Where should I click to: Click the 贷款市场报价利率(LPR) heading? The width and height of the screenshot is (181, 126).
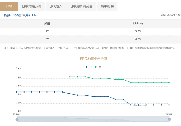(x=21, y=15)
